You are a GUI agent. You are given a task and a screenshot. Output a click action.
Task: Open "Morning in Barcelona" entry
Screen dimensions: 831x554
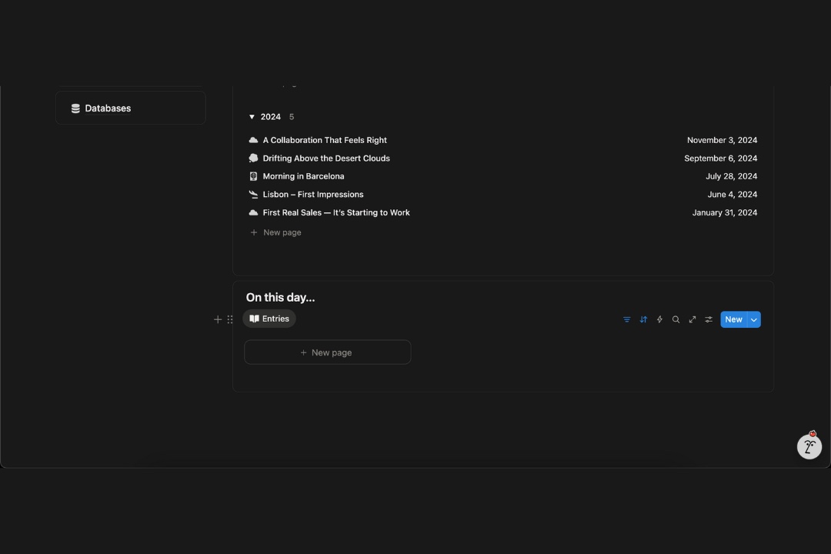point(303,176)
